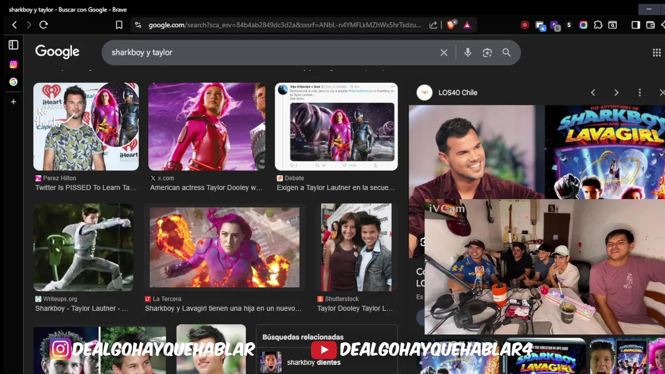
Task: Open the Brave Wallet icon
Action: click(650, 25)
